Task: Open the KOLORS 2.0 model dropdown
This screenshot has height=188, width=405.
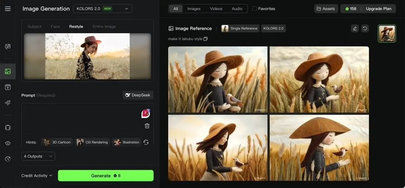Action: click(102, 9)
